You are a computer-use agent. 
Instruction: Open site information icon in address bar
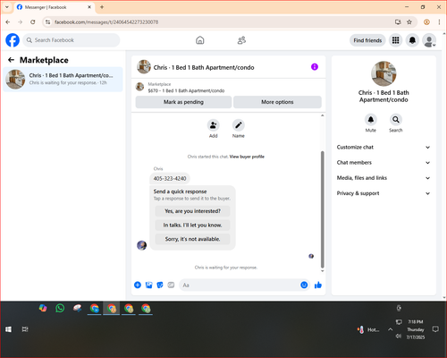(x=47, y=21)
